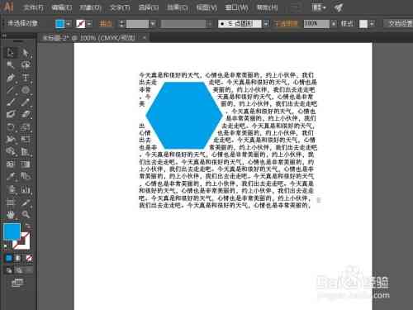The height and width of the screenshot is (310, 413).
Task: Activate Color mode button below swatches
Action: (9, 258)
